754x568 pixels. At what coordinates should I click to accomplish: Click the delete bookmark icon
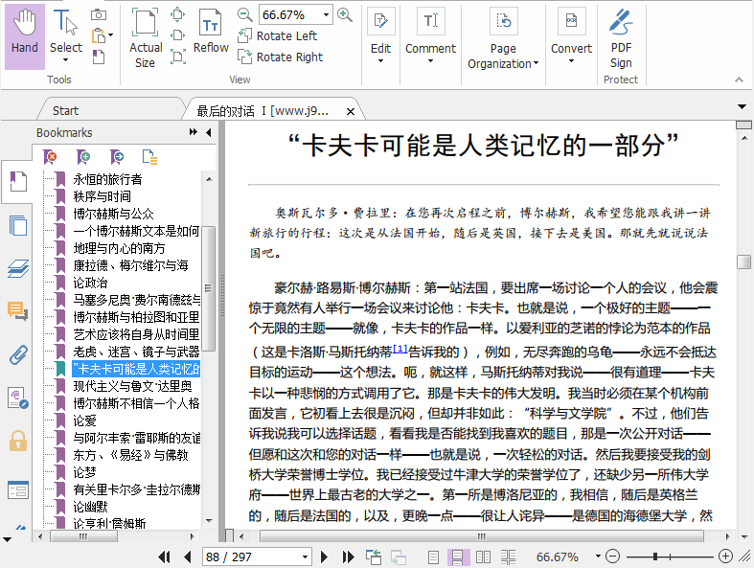[51, 157]
